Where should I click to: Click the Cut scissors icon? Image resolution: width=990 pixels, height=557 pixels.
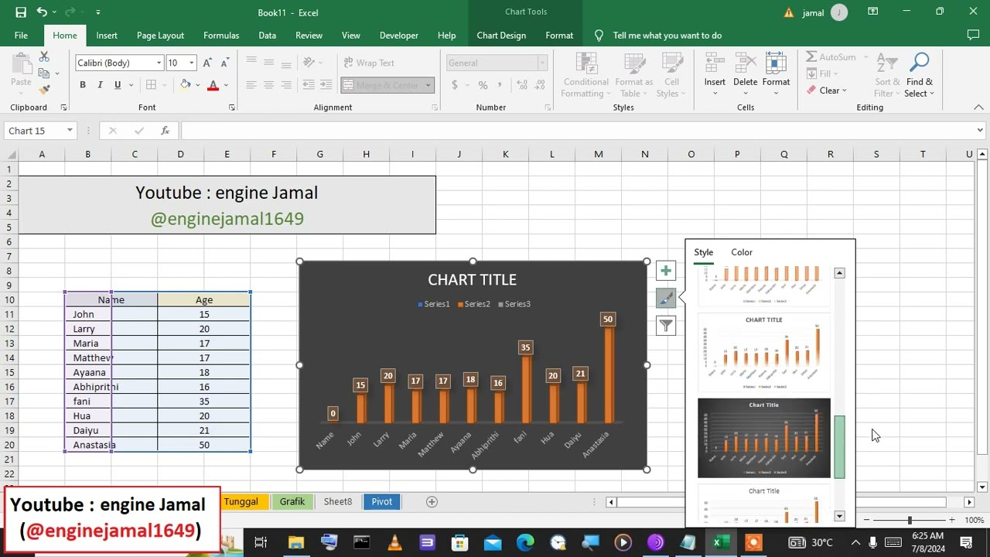pos(44,57)
